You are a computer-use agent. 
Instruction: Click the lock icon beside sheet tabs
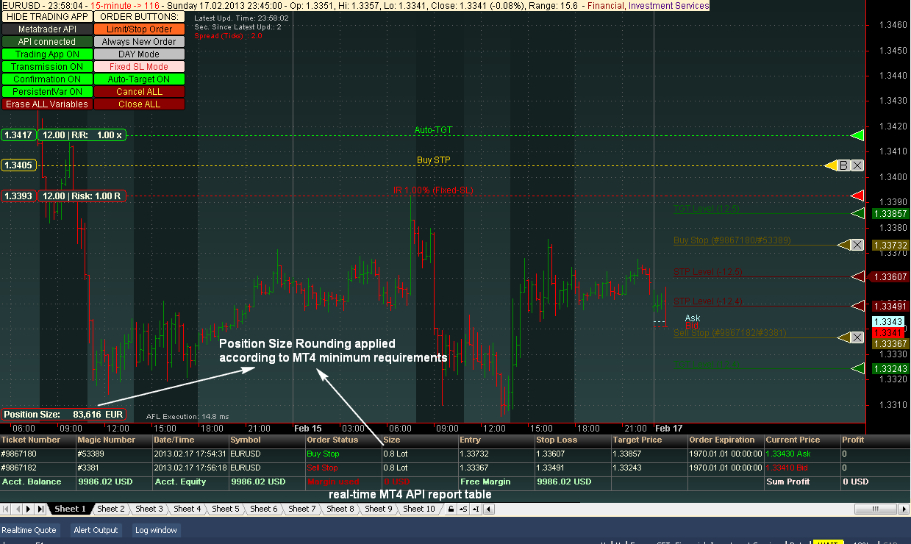[451, 509]
